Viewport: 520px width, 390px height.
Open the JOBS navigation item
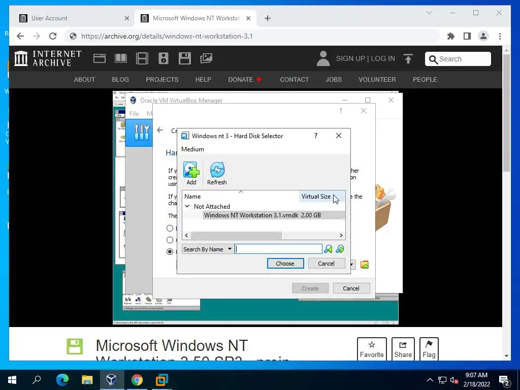[x=334, y=80]
